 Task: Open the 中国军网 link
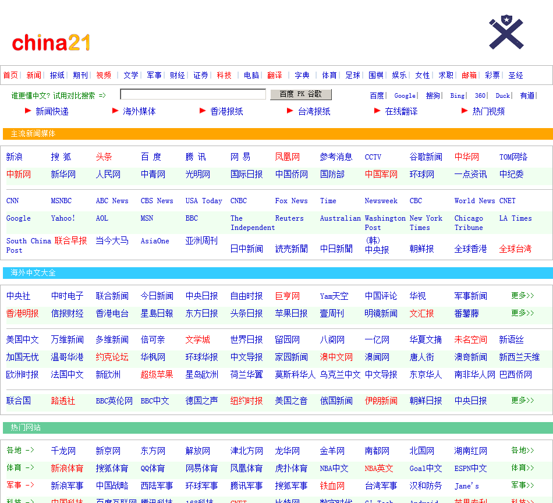pyautogui.click(x=381, y=174)
